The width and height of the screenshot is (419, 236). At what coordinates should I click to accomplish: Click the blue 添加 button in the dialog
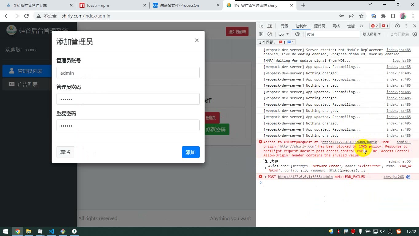pyautogui.click(x=191, y=152)
